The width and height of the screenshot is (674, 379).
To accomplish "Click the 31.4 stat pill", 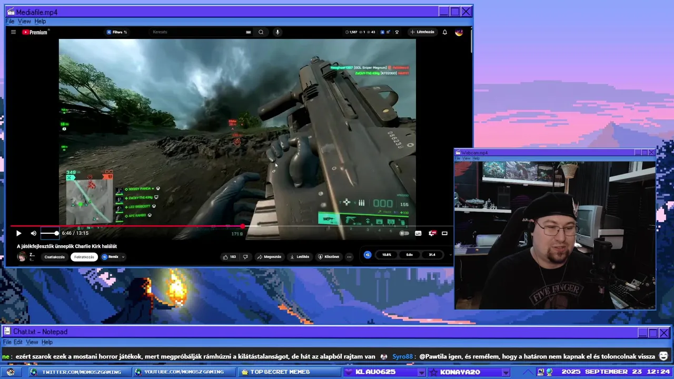I will pyautogui.click(x=432, y=255).
